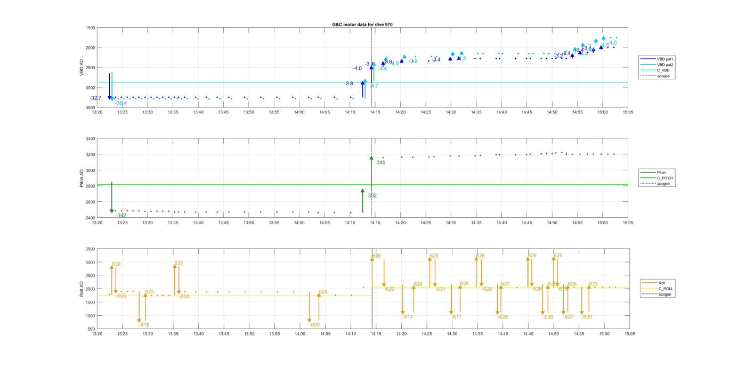Image resolution: width=746 pixels, height=369 pixels.
Task: Click the '-628' roll data label
Action: coord(502,317)
